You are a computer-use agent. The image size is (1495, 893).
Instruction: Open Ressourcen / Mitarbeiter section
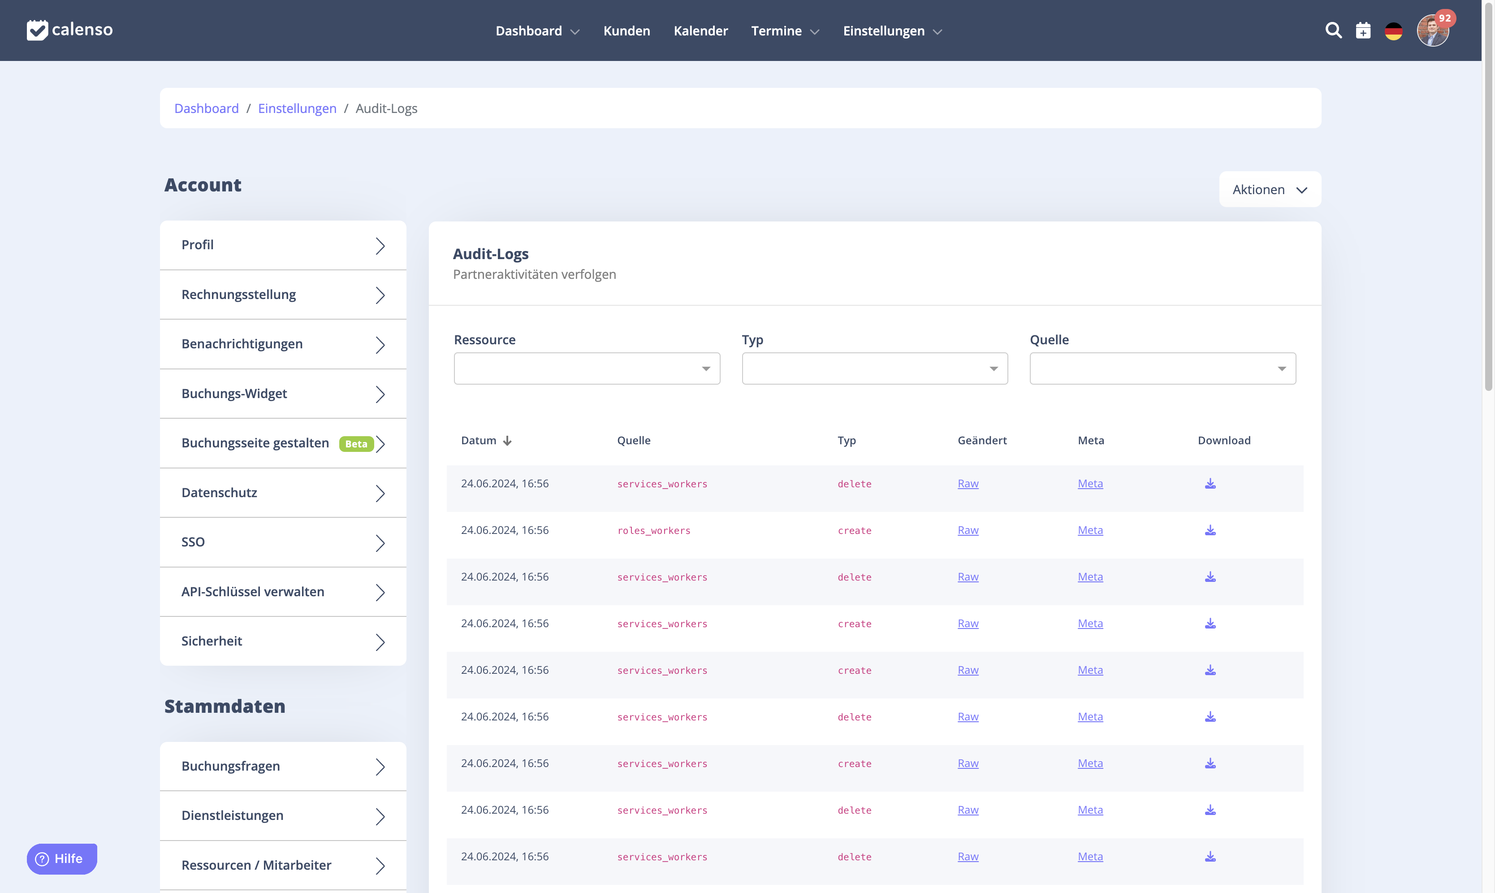pyautogui.click(x=283, y=865)
